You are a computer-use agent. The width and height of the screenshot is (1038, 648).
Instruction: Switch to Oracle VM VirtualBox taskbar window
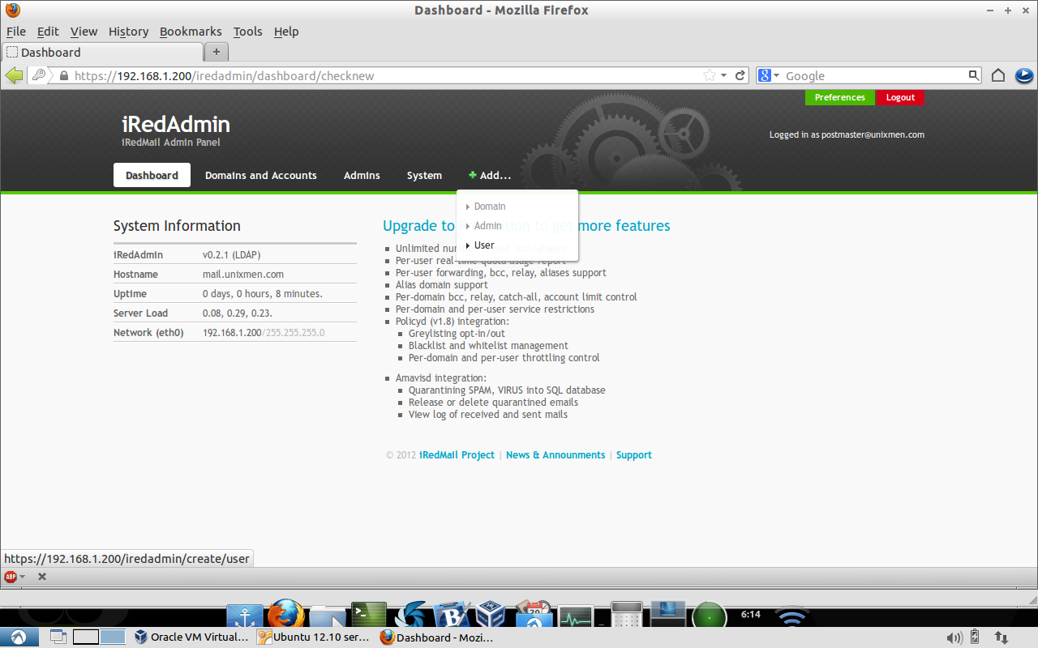click(x=192, y=637)
